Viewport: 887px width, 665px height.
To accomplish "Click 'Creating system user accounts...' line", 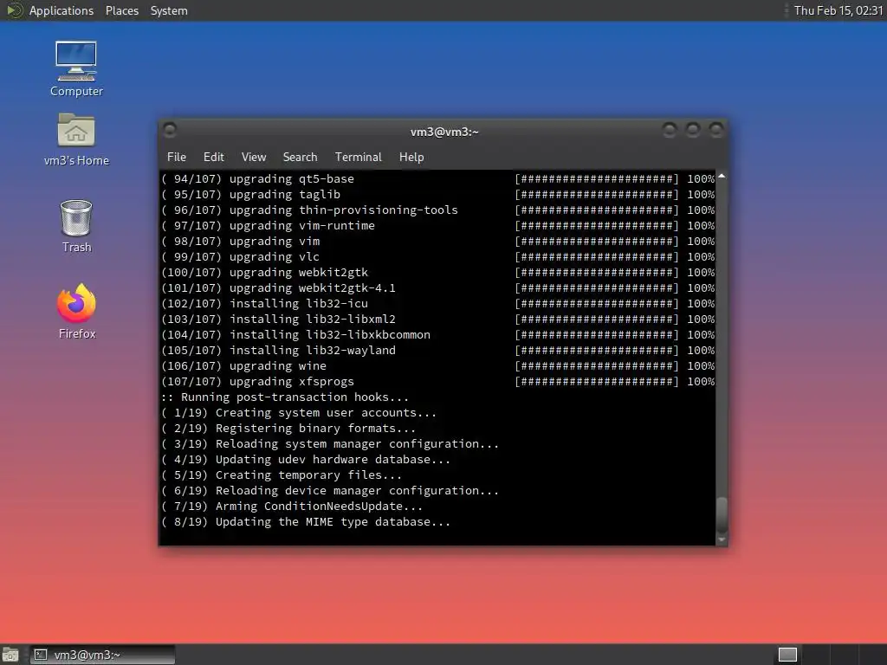I will (299, 413).
